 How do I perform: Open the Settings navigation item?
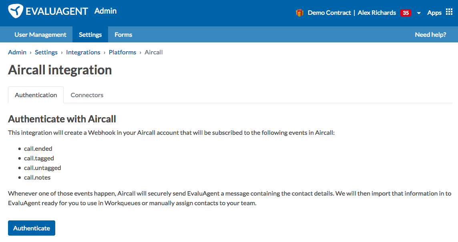(x=90, y=34)
